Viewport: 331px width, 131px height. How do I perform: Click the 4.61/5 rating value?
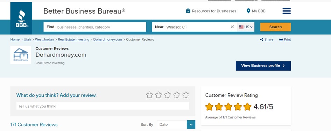click(x=263, y=107)
